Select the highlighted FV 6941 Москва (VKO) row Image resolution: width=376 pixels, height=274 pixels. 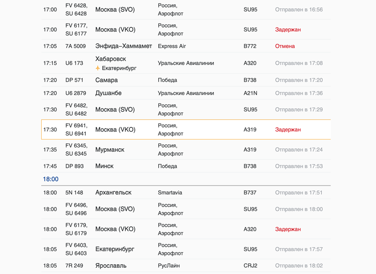click(186, 129)
